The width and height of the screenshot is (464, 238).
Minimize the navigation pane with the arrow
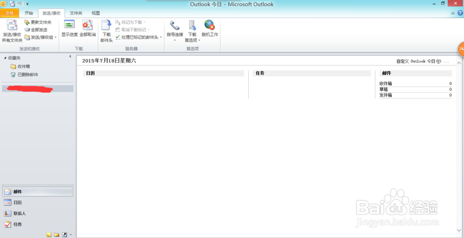coord(70,56)
